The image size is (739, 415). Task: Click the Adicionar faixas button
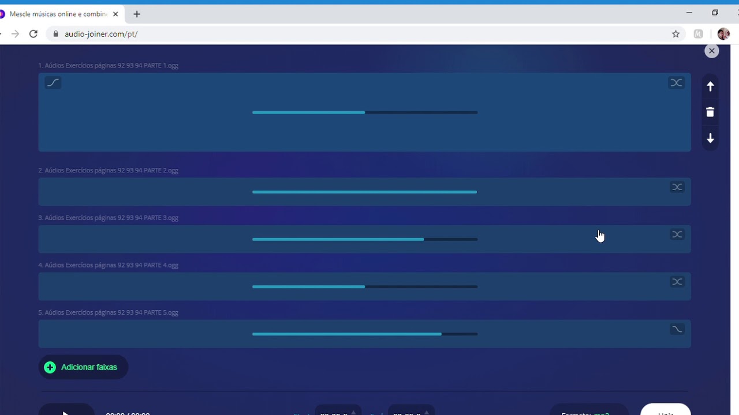(x=83, y=367)
